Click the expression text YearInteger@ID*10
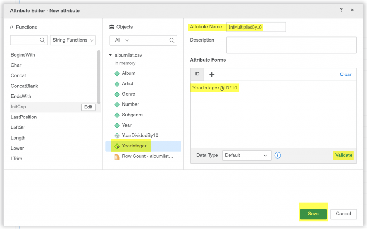 [215, 88]
